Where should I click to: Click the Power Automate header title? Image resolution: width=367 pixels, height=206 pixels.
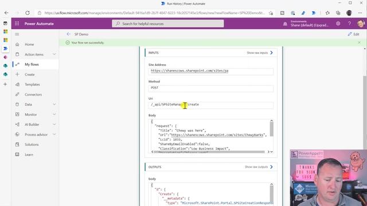coord(39,23)
